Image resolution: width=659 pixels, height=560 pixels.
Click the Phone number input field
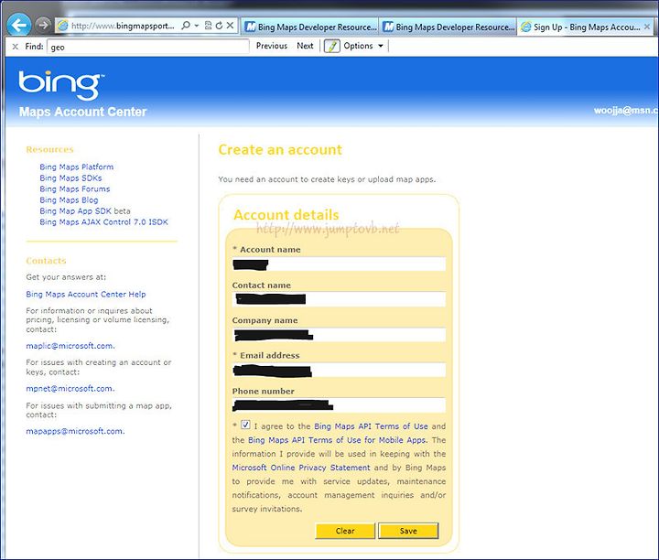point(339,405)
